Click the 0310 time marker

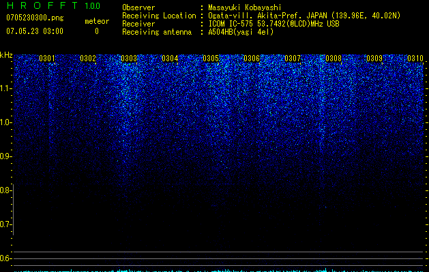(x=415, y=58)
